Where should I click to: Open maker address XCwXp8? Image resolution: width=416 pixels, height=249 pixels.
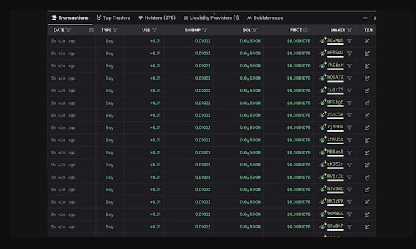(x=335, y=40)
